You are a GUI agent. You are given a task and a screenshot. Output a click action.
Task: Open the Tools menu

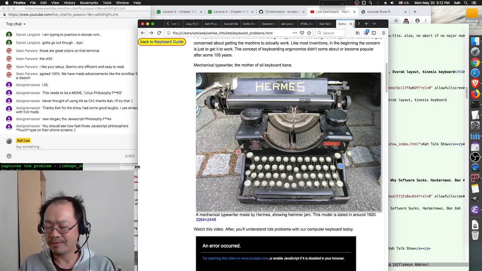(x=107, y=3)
